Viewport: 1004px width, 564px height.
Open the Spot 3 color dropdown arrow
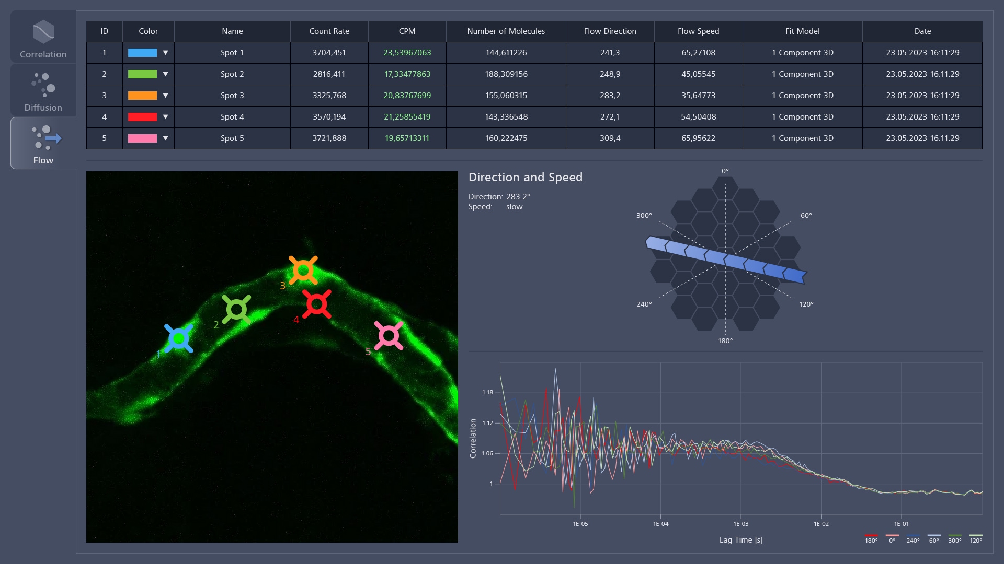(x=165, y=96)
